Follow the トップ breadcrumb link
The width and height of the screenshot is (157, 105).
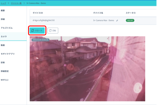click(3, 3)
